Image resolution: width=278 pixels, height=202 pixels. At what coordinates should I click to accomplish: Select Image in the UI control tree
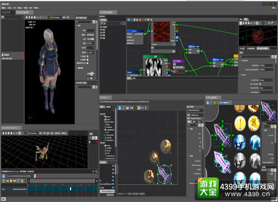108,119
